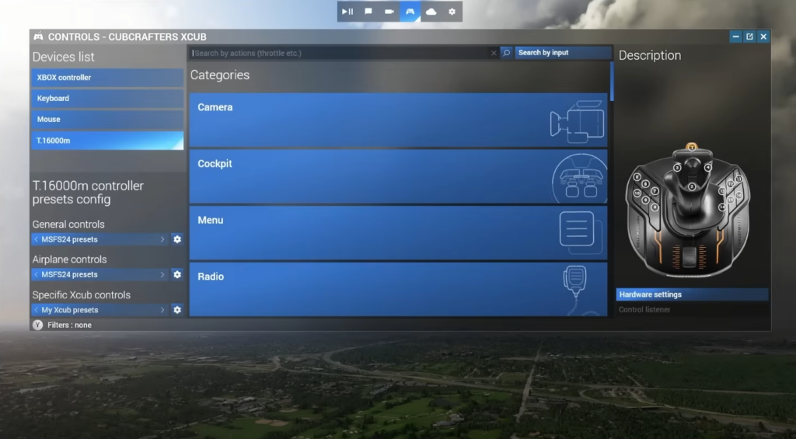
Task: Click the T.16000m joystick image
Action: (688, 211)
